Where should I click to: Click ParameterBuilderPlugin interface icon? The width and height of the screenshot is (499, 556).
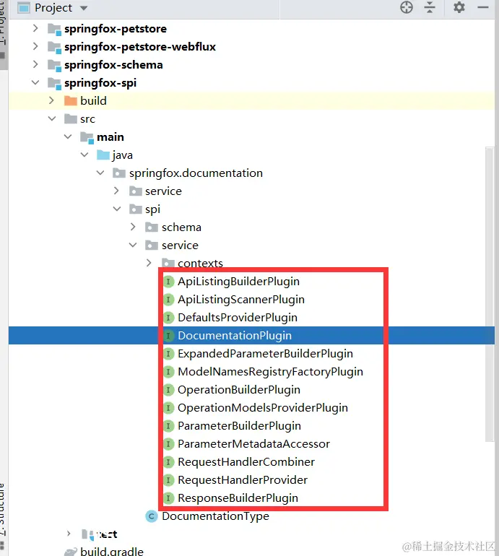click(x=168, y=426)
